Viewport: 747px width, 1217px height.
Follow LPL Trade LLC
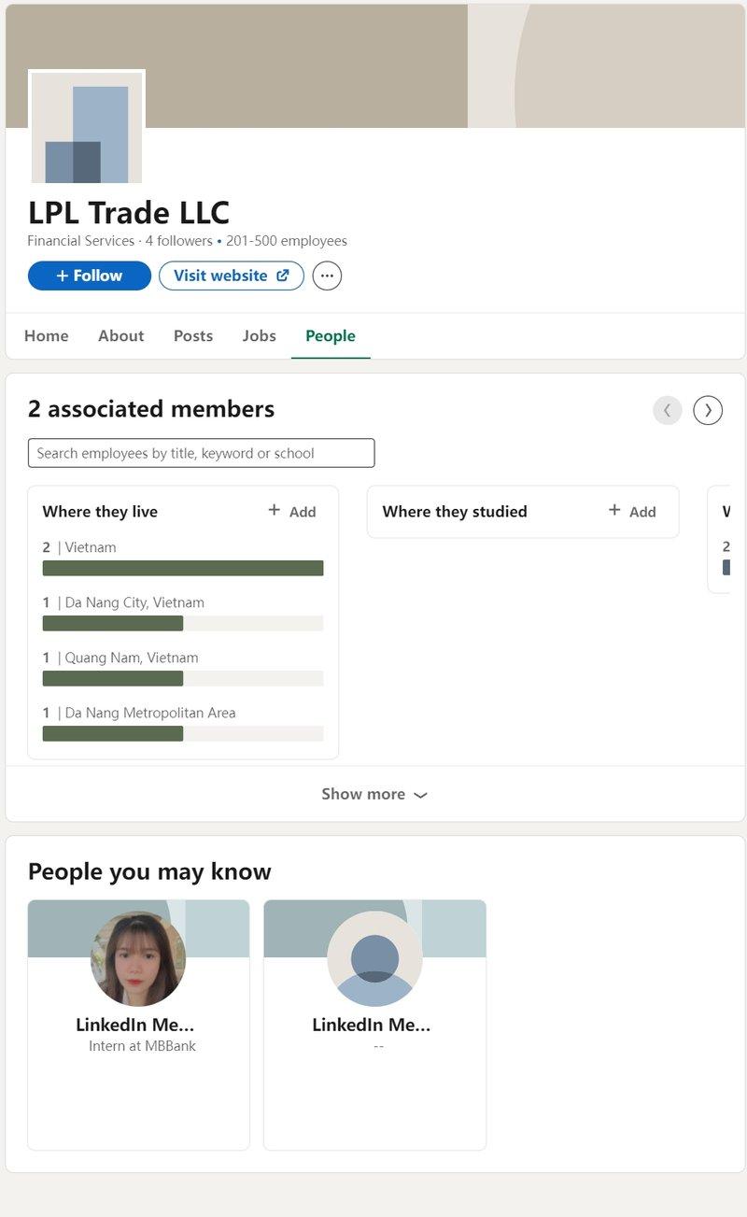tap(90, 276)
